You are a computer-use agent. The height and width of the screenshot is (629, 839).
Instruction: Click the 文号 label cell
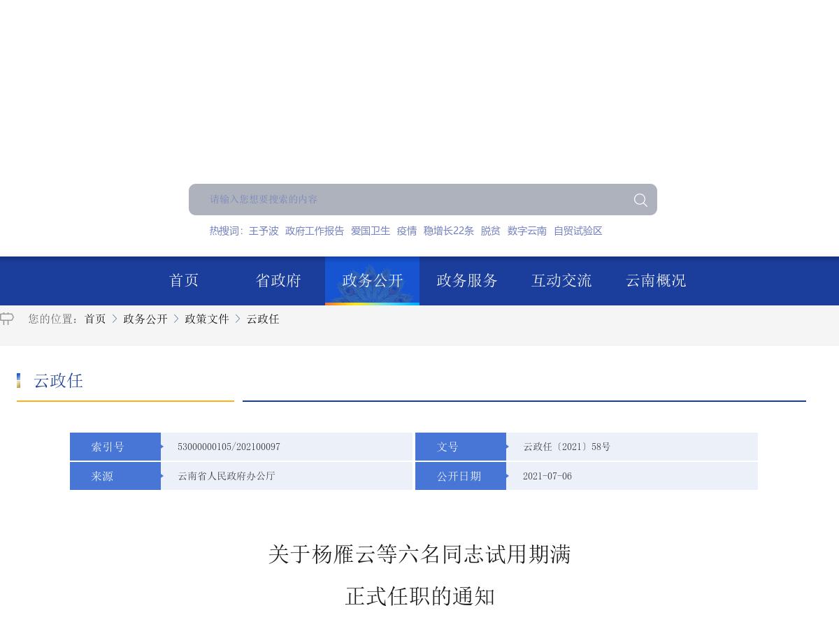[461, 447]
